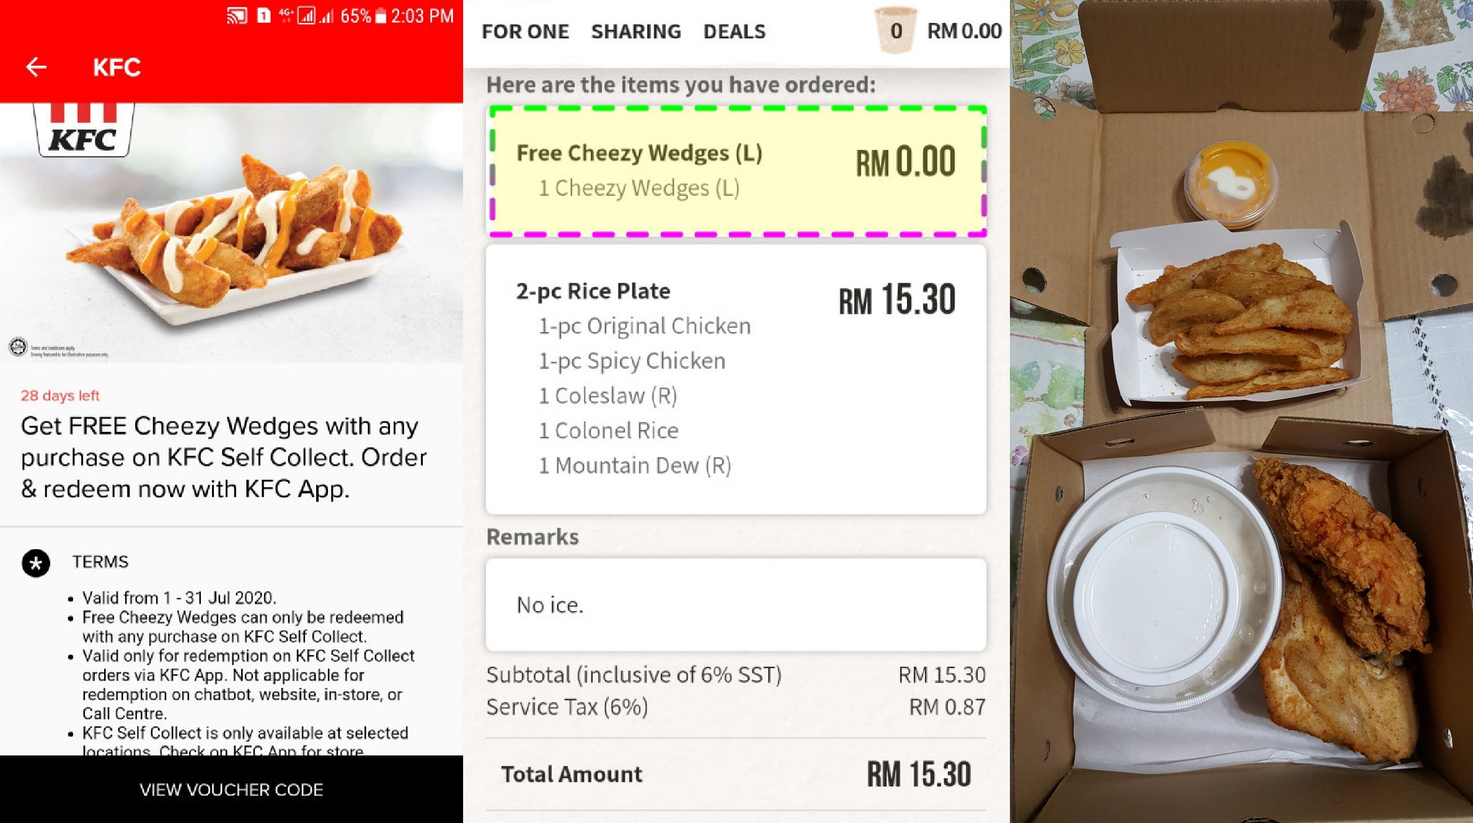Click the Total Amount RM 15.30 row
The height and width of the screenshot is (823, 1473).
736,774
